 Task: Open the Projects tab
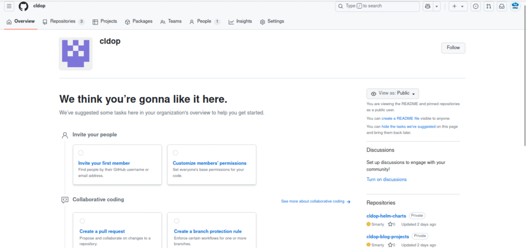pyautogui.click(x=105, y=22)
